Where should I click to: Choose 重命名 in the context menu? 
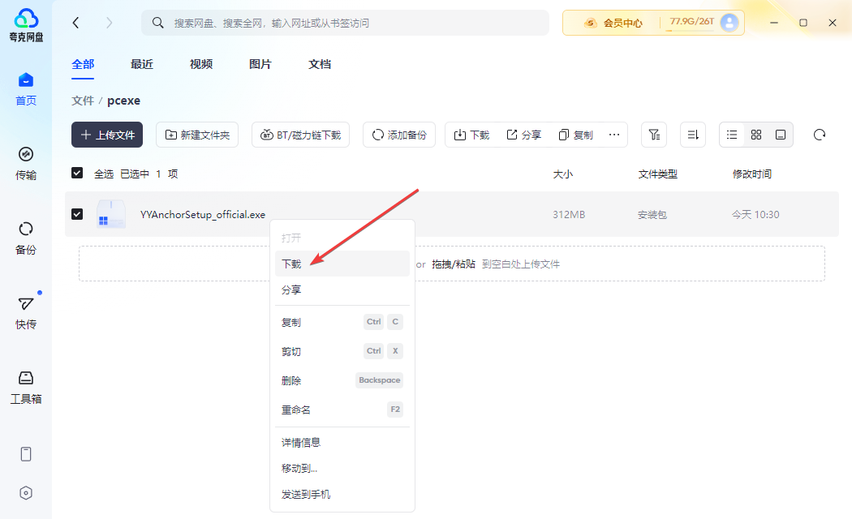tap(296, 410)
